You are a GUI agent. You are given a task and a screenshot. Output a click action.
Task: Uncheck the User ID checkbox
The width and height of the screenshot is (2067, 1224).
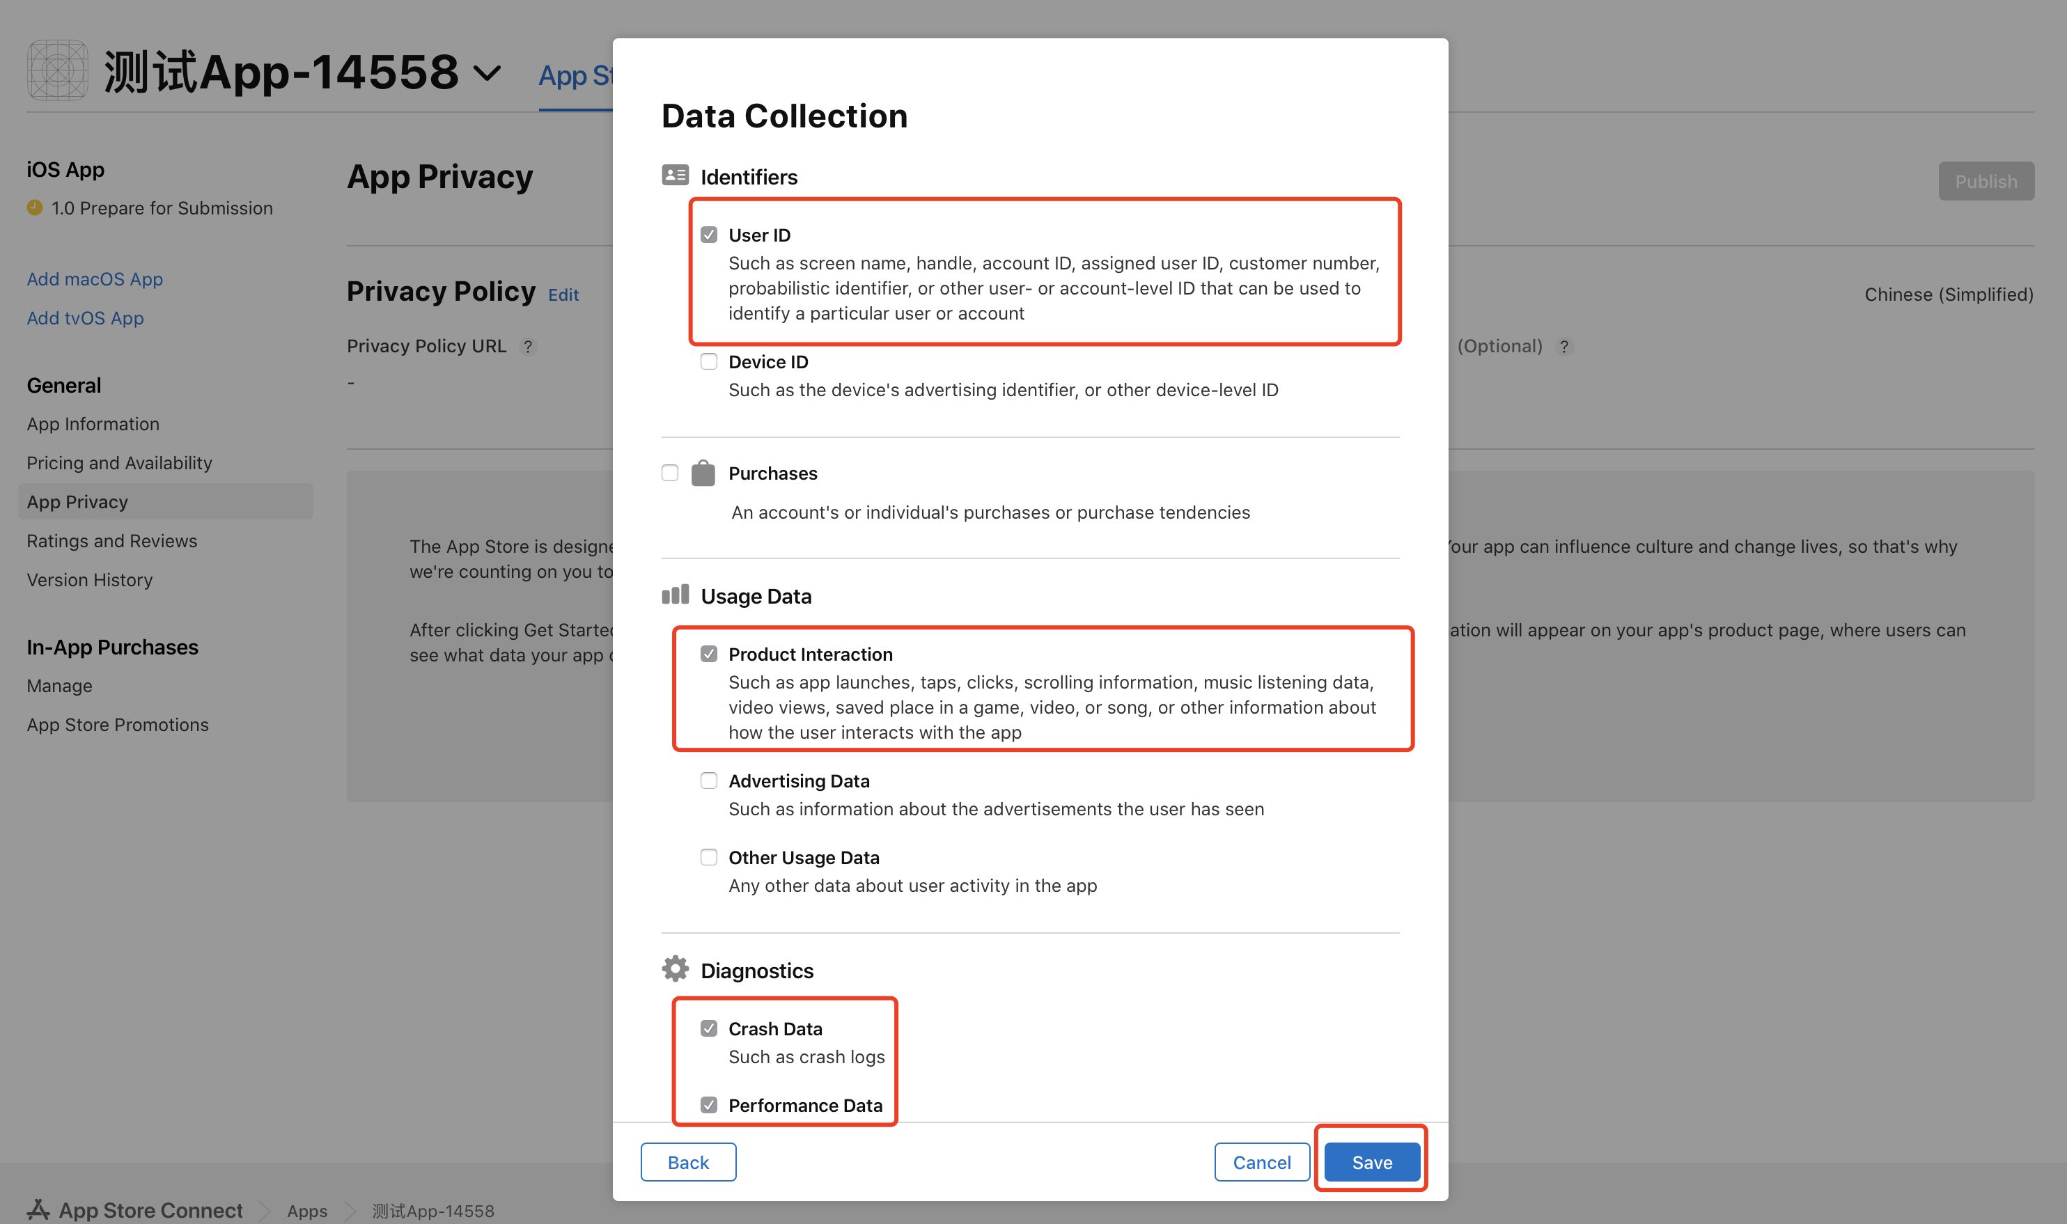click(x=708, y=235)
